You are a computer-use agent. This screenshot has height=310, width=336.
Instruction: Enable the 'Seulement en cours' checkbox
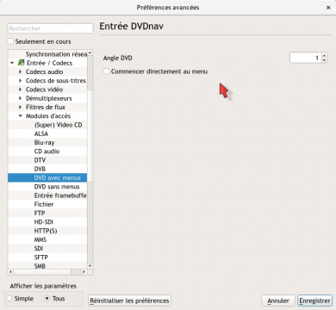(x=10, y=41)
